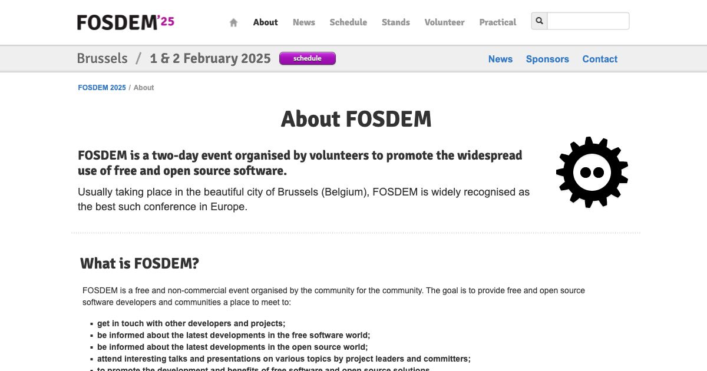This screenshot has width=707, height=371.
Task: View Practical information from the menu
Action: click(x=497, y=22)
